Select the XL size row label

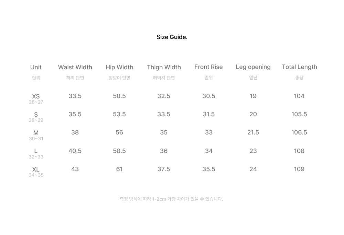coord(36,169)
